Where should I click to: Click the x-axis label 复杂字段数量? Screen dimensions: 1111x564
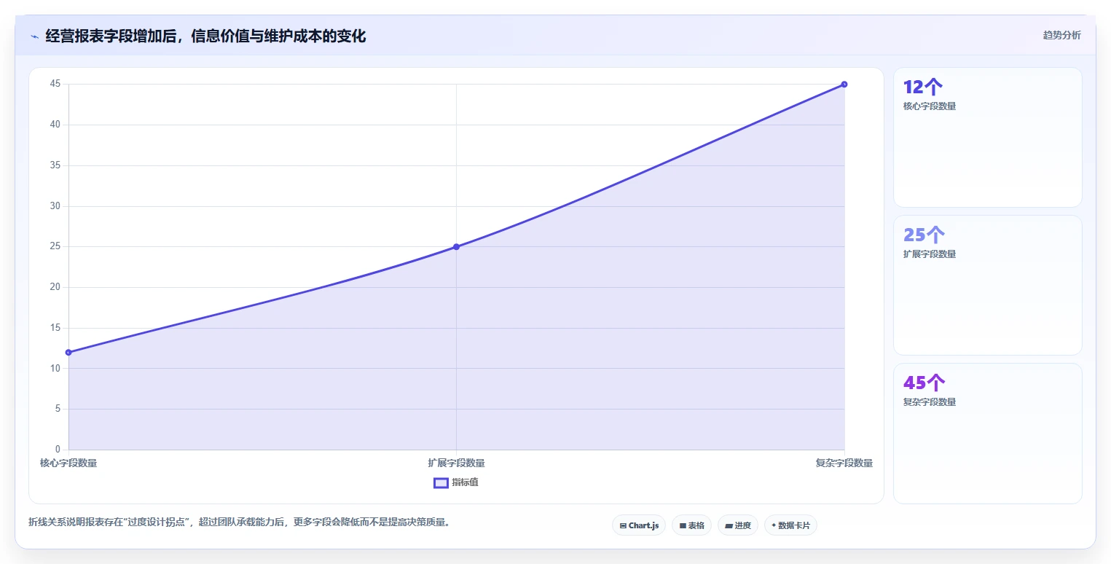coord(844,463)
